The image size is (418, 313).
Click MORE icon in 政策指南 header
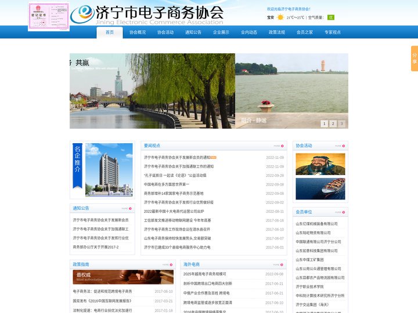[x=167, y=264]
